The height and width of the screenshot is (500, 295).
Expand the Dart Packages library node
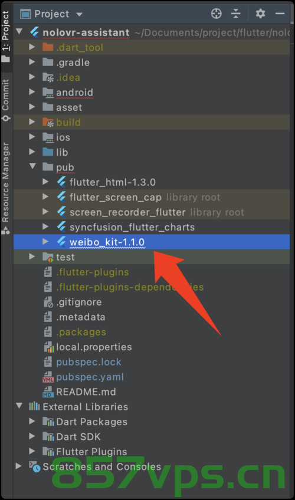(x=32, y=421)
